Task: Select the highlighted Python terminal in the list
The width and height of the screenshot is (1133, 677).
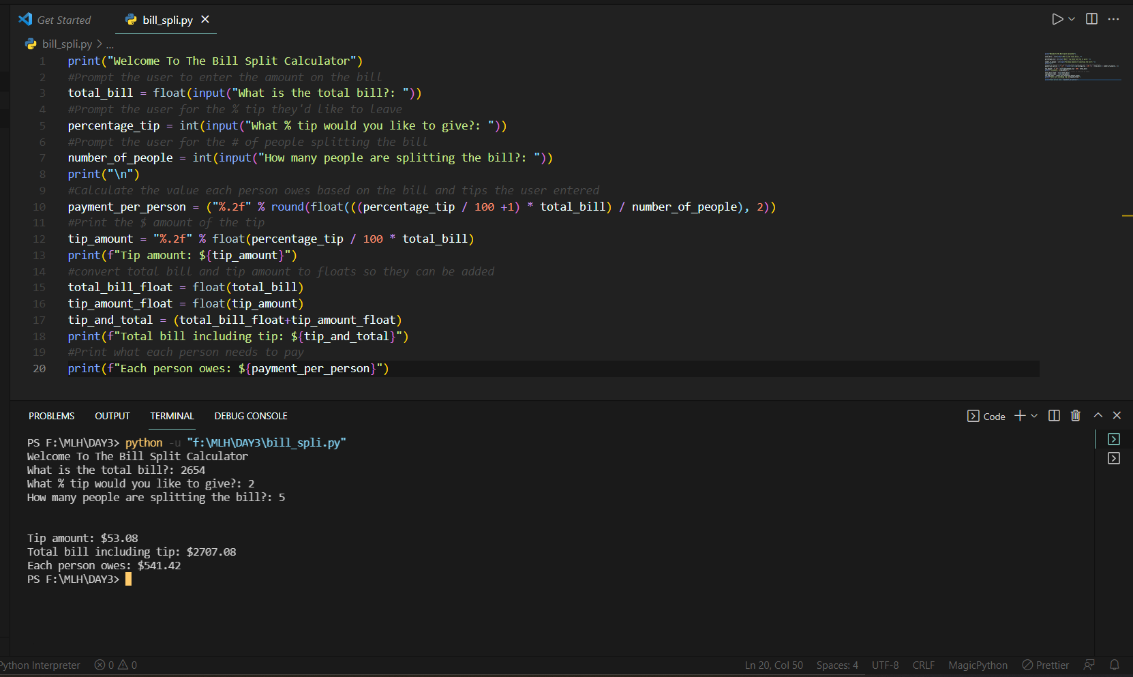Action: 1113,439
